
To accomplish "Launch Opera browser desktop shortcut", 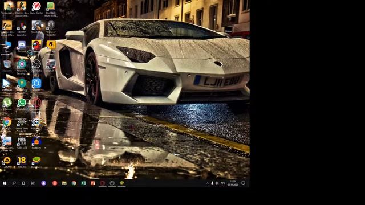I will tap(36, 102).
